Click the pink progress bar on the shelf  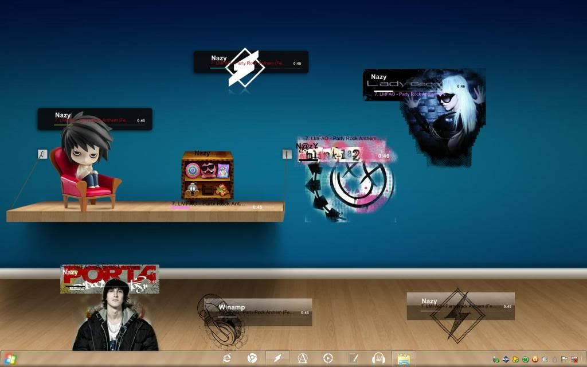(x=181, y=207)
